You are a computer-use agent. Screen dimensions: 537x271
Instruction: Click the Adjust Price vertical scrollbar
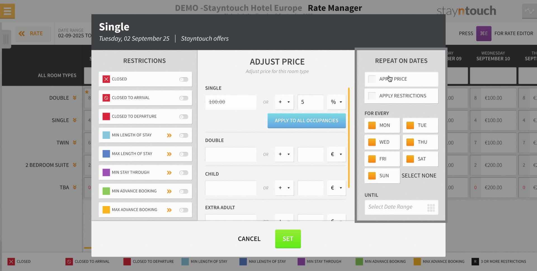point(349,138)
